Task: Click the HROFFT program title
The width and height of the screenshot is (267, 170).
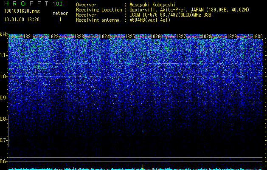Action: tap(27, 3)
